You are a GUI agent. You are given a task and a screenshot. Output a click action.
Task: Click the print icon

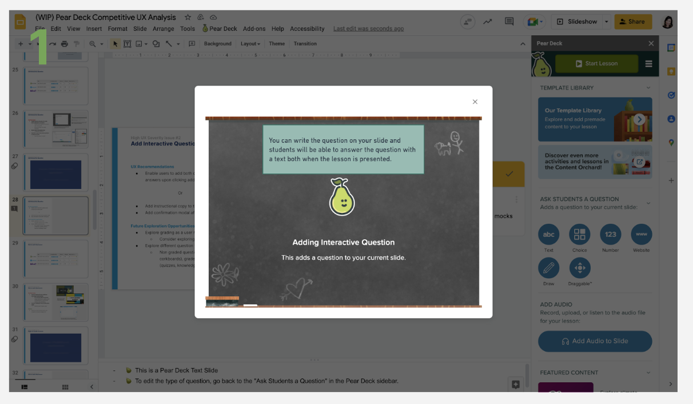coord(65,44)
